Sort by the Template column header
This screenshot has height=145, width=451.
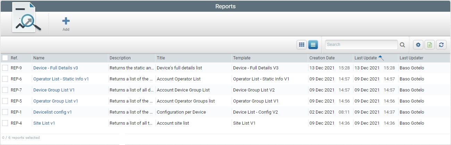click(x=242, y=58)
